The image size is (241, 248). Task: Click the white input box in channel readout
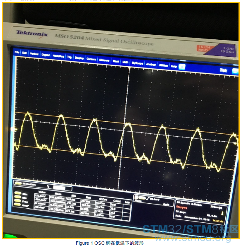point(59,188)
